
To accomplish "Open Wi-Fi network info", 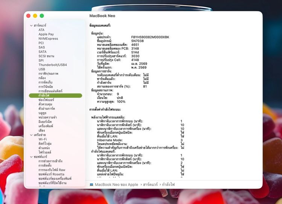I will coord(42,139).
